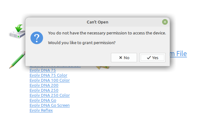Open the Evolv DNA 250 Color link
The height and width of the screenshot is (128, 208).
pyautogui.click(x=50, y=95)
